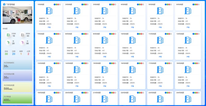Expand the 厂区充电桩 dropdown arrow
The image size is (206, 106).
click(x=29, y=4)
